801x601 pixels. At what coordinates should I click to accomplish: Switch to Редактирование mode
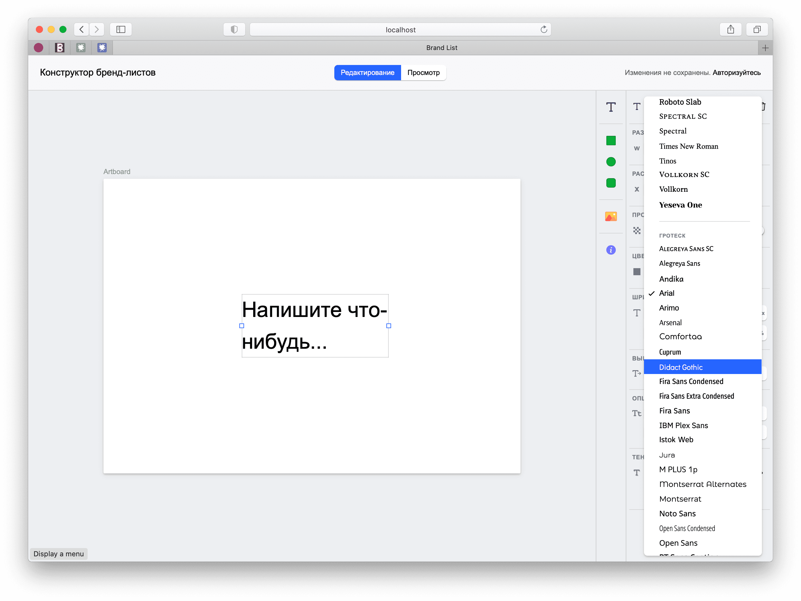coord(368,73)
